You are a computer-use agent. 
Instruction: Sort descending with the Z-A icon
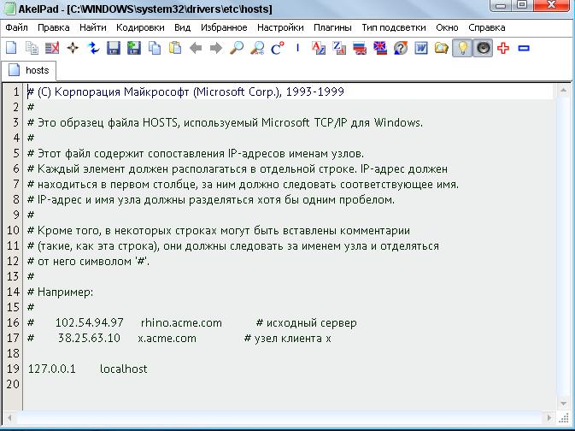339,48
